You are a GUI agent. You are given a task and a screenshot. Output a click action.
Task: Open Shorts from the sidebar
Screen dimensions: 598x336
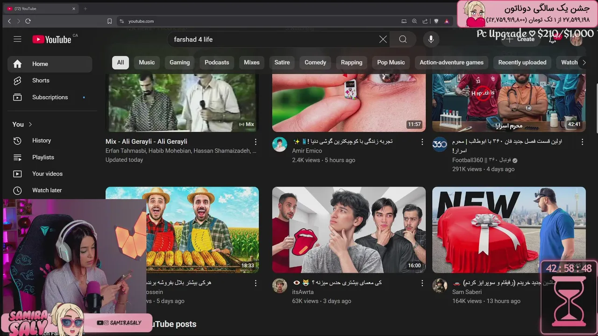[50, 80]
